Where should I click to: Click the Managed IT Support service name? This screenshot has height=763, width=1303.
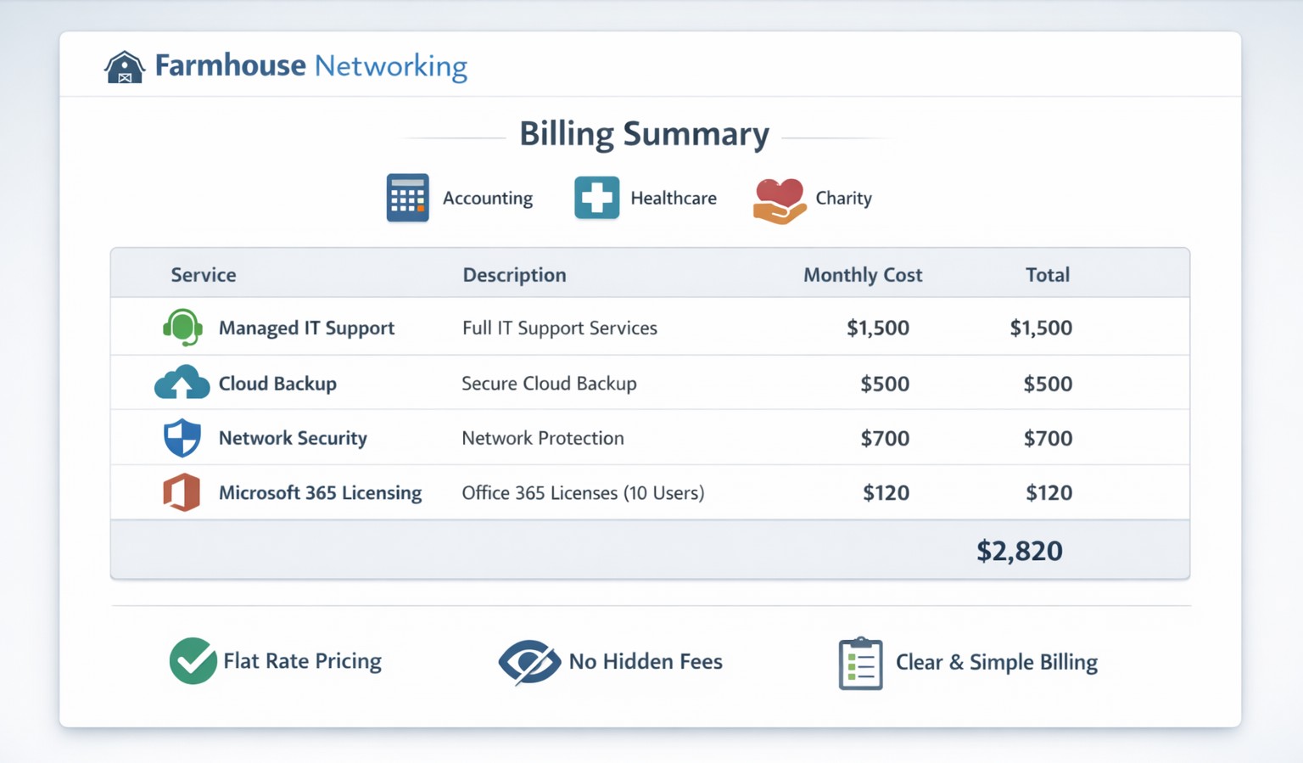click(306, 328)
